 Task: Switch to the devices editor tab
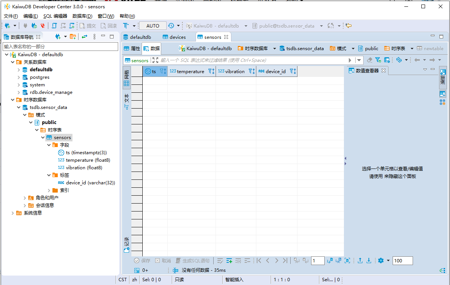(174, 37)
